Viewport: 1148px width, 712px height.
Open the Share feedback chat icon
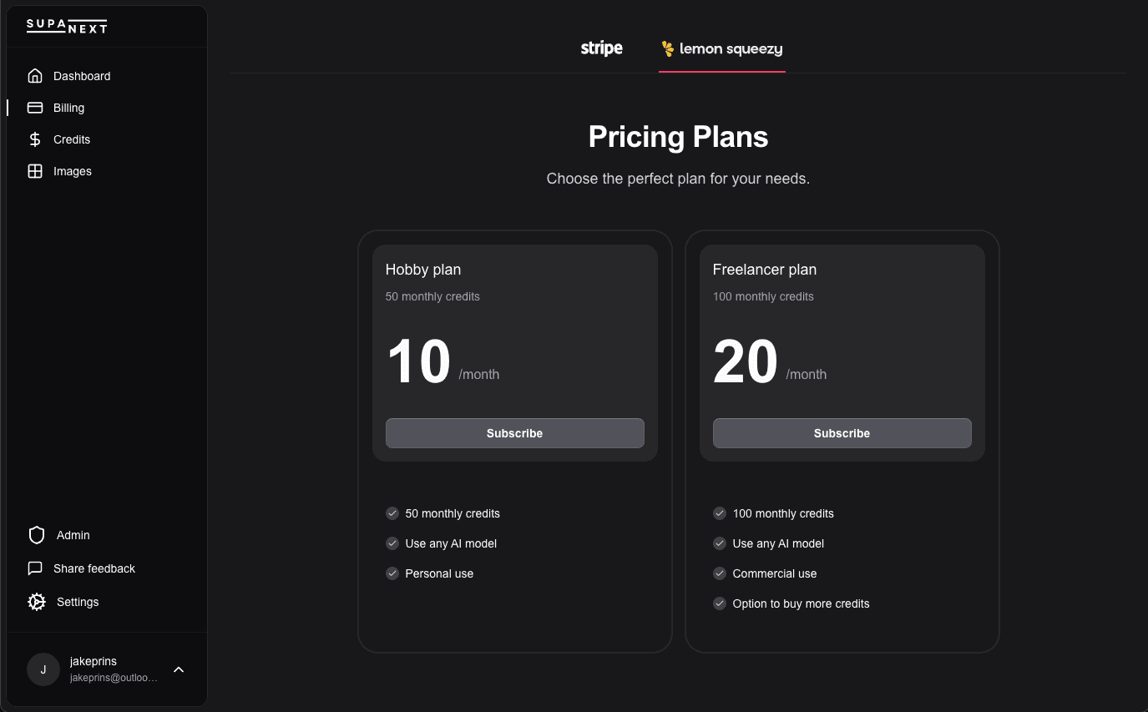coord(35,568)
